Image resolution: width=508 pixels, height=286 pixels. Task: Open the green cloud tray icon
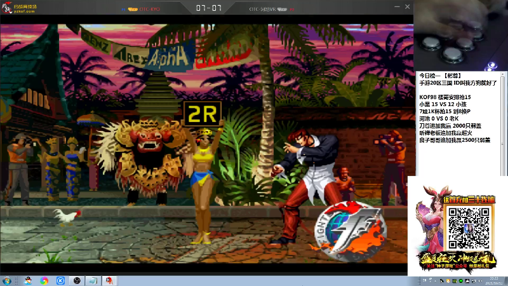pyautogui.click(x=461, y=281)
